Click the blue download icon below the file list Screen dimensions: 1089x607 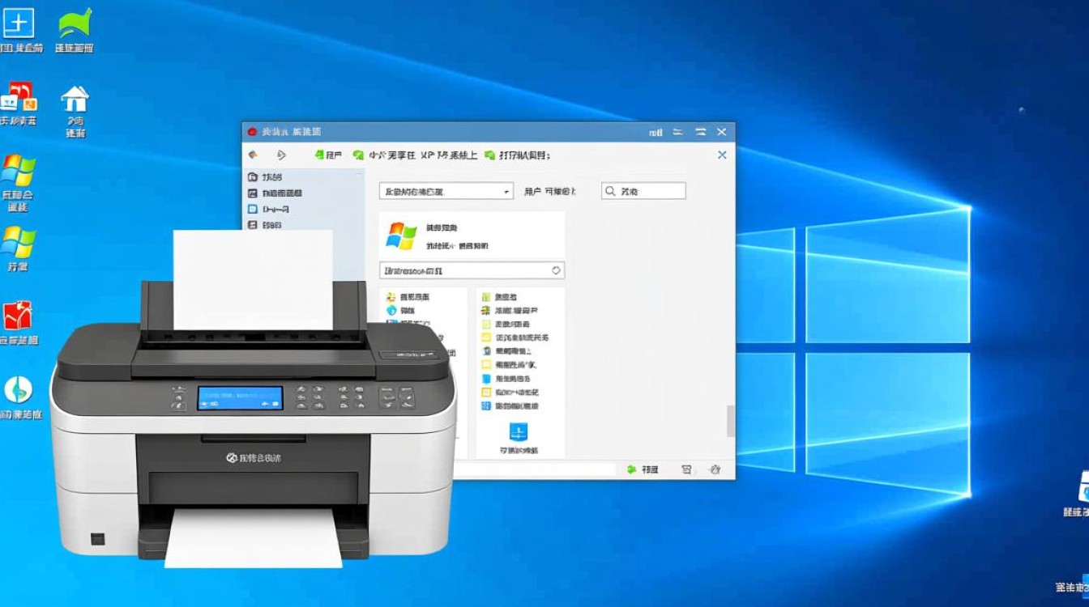pyautogui.click(x=519, y=431)
